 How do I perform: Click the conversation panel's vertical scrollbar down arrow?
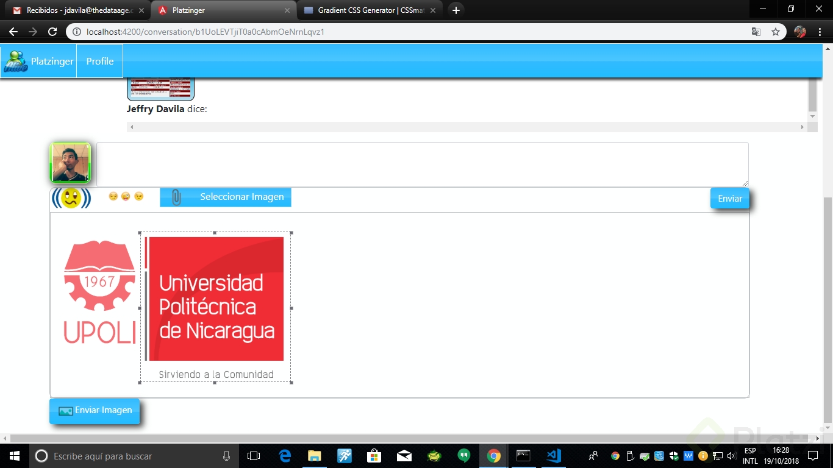click(812, 116)
